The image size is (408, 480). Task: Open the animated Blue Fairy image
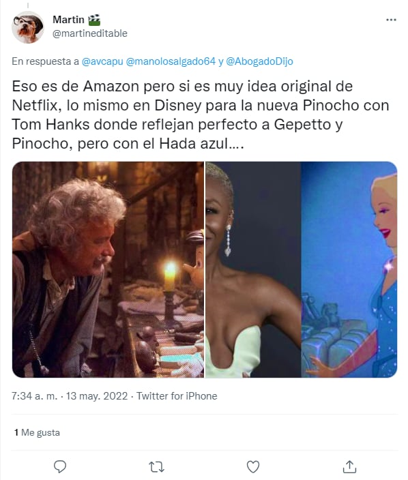[x=349, y=269]
